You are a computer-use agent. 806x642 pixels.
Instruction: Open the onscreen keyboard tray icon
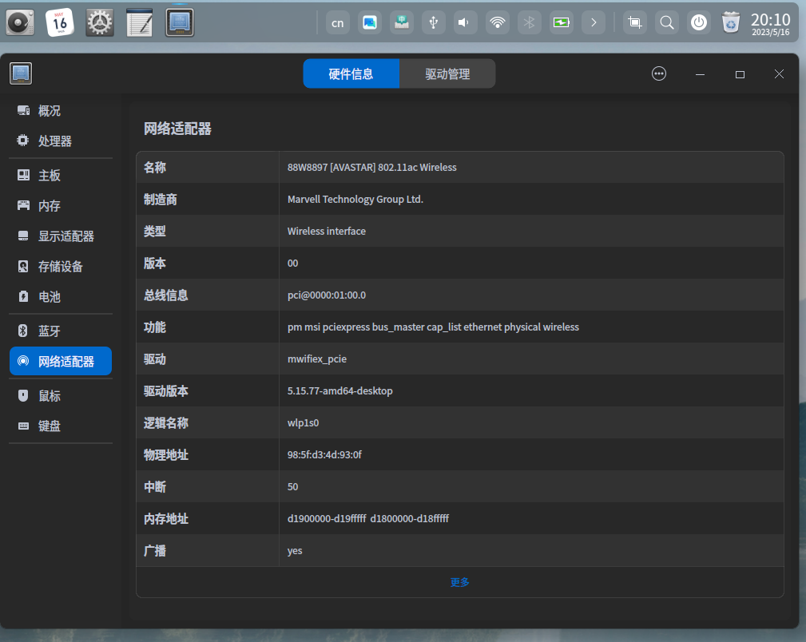pos(402,22)
